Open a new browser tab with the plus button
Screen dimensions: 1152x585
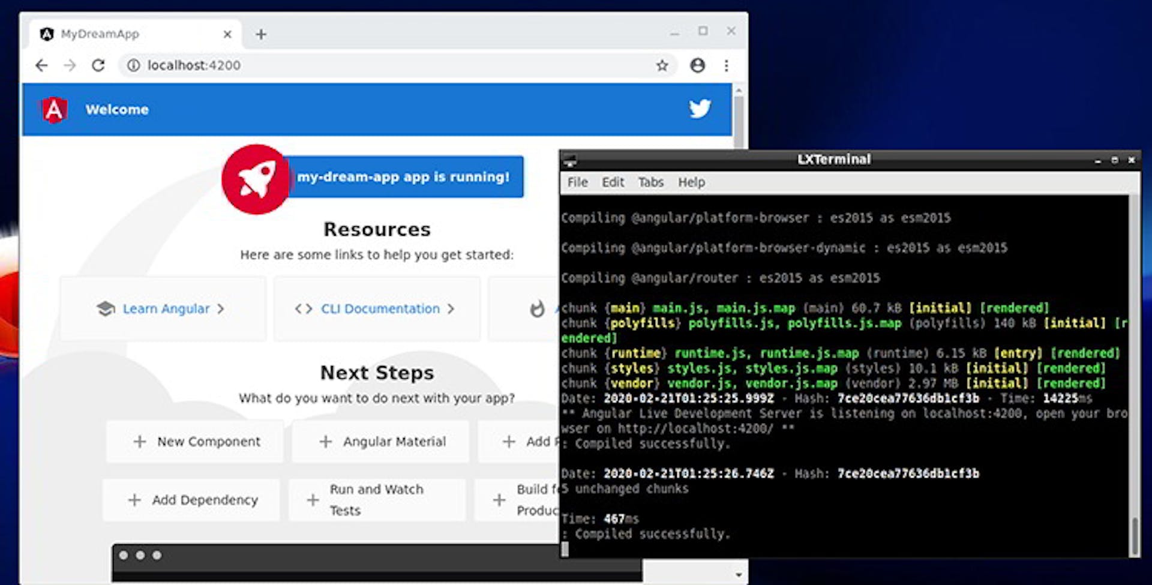coord(260,34)
